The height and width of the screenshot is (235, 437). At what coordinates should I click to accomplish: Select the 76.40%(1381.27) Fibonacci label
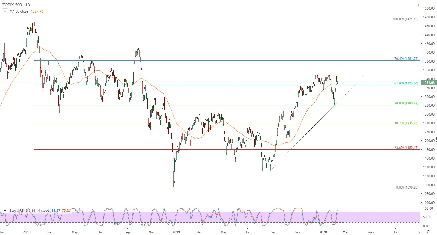click(406, 59)
